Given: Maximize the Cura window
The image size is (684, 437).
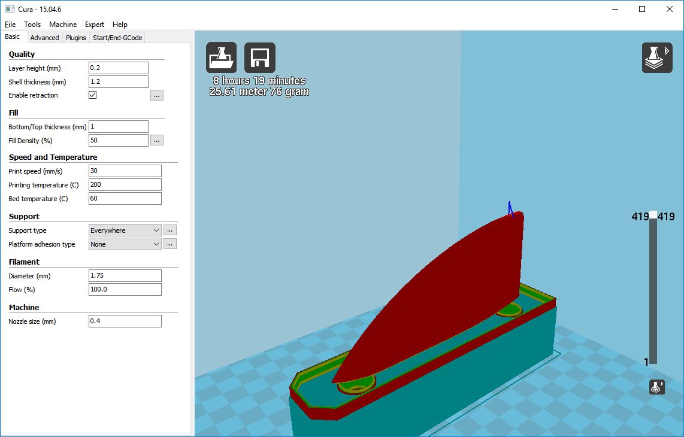Looking at the screenshot, I should click(x=642, y=9).
